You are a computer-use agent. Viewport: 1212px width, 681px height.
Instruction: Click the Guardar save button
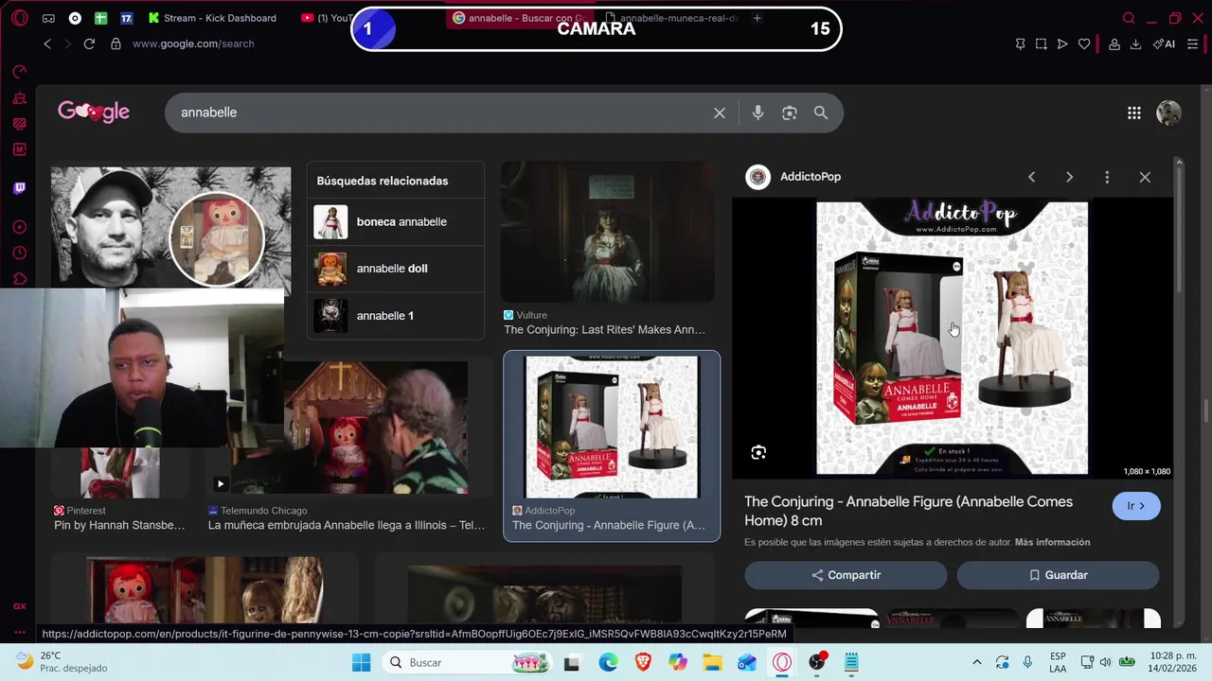[1058, 575]
